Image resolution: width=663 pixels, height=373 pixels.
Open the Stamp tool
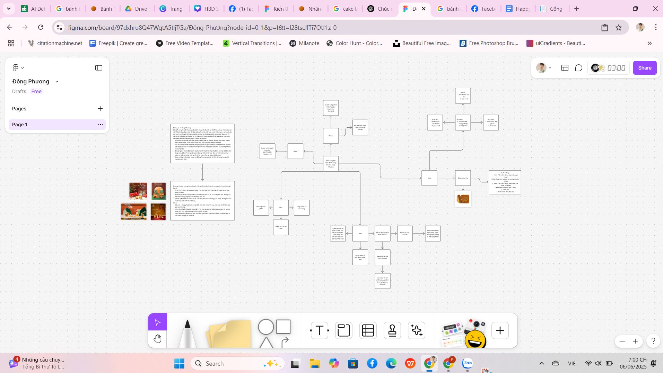pos(392,330)
